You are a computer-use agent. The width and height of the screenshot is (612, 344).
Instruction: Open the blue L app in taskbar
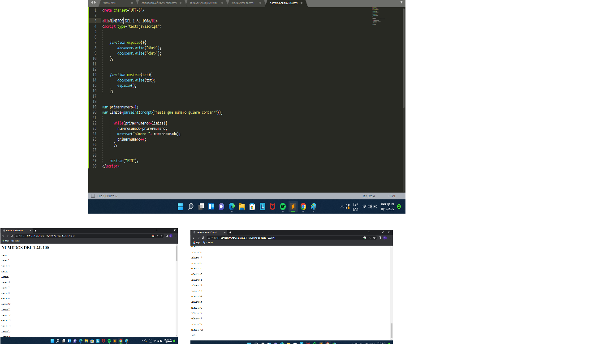coord(263,206)
